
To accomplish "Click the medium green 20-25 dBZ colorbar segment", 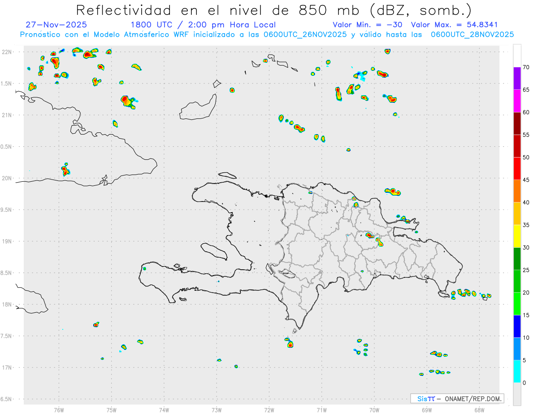I will [517, 281].
